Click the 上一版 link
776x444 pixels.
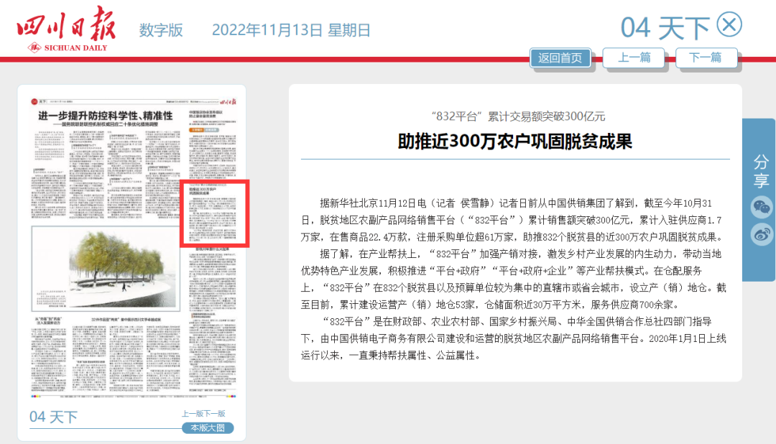193,413
